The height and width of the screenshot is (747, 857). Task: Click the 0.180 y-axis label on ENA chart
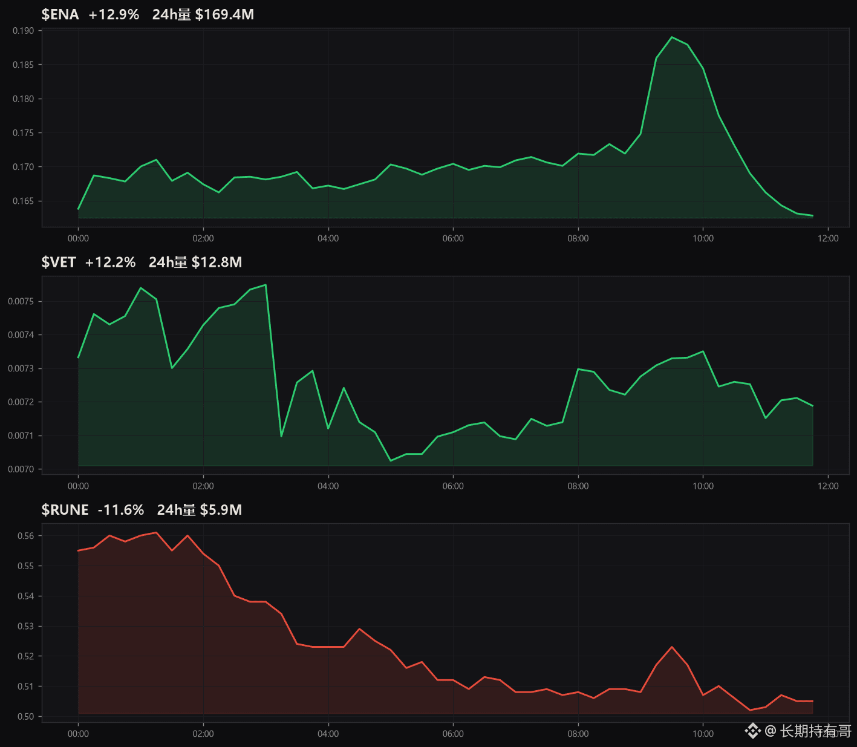click(23, 99)
